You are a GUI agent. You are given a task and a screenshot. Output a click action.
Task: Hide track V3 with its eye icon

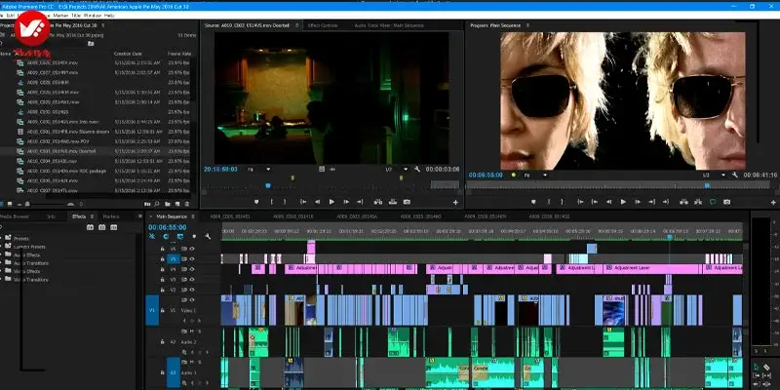click(192, 280)
